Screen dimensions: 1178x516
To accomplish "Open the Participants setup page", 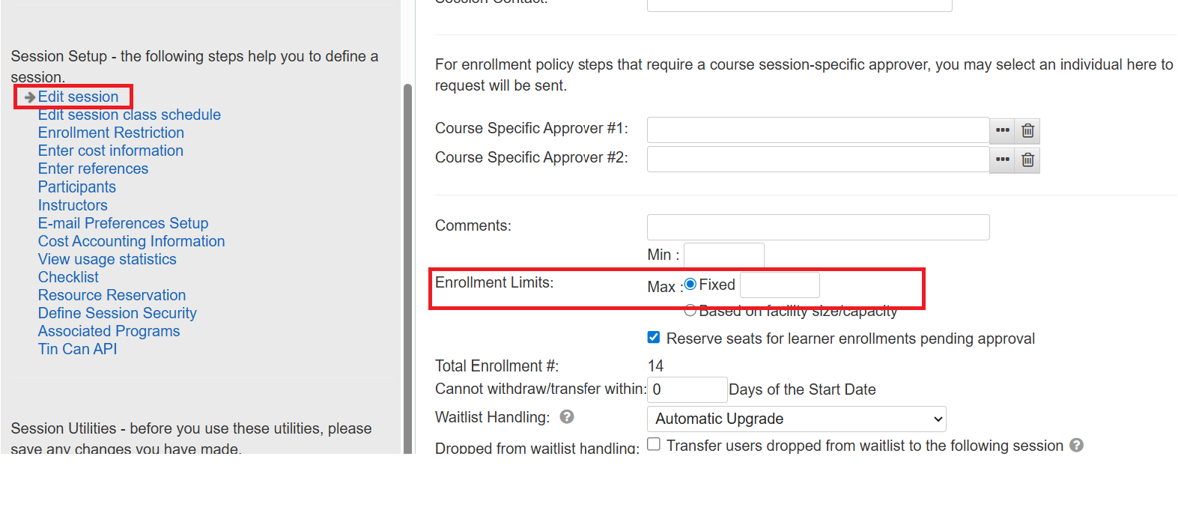I will click(x=76, y=186).
